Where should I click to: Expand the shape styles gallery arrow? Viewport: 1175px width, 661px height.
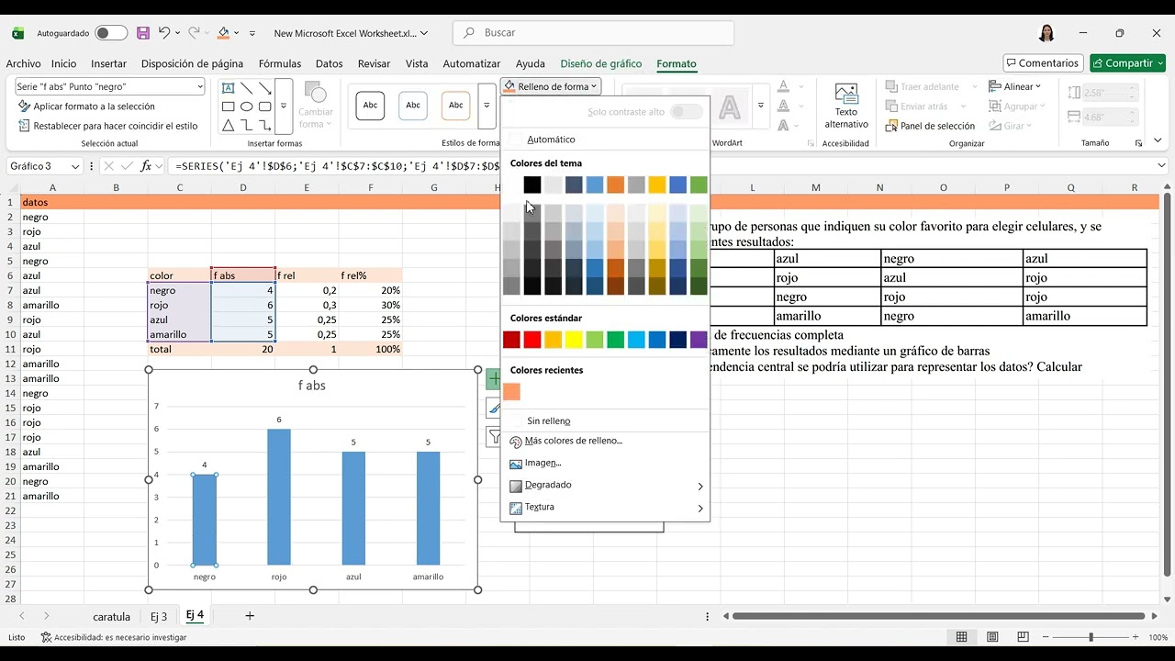[487, 106]
